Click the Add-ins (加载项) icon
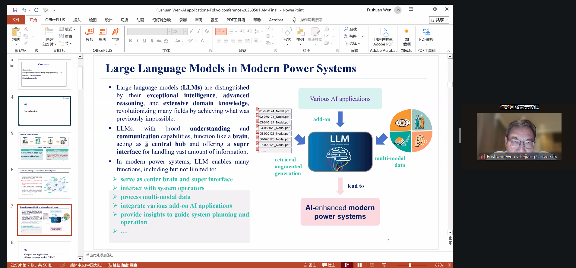The width and height of the screenshot is (576, 268). tap(407, 31)
